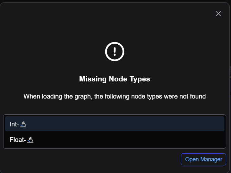Select the Float- missing node entry
Viewport: 231px width, 173px height.
point(115,139)
